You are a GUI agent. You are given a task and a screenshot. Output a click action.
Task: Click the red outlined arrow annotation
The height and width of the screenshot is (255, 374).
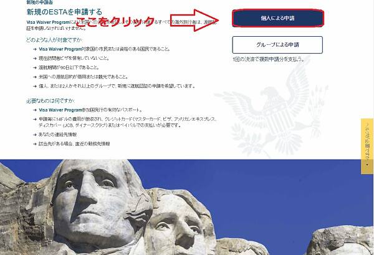[x=194, y=21]
